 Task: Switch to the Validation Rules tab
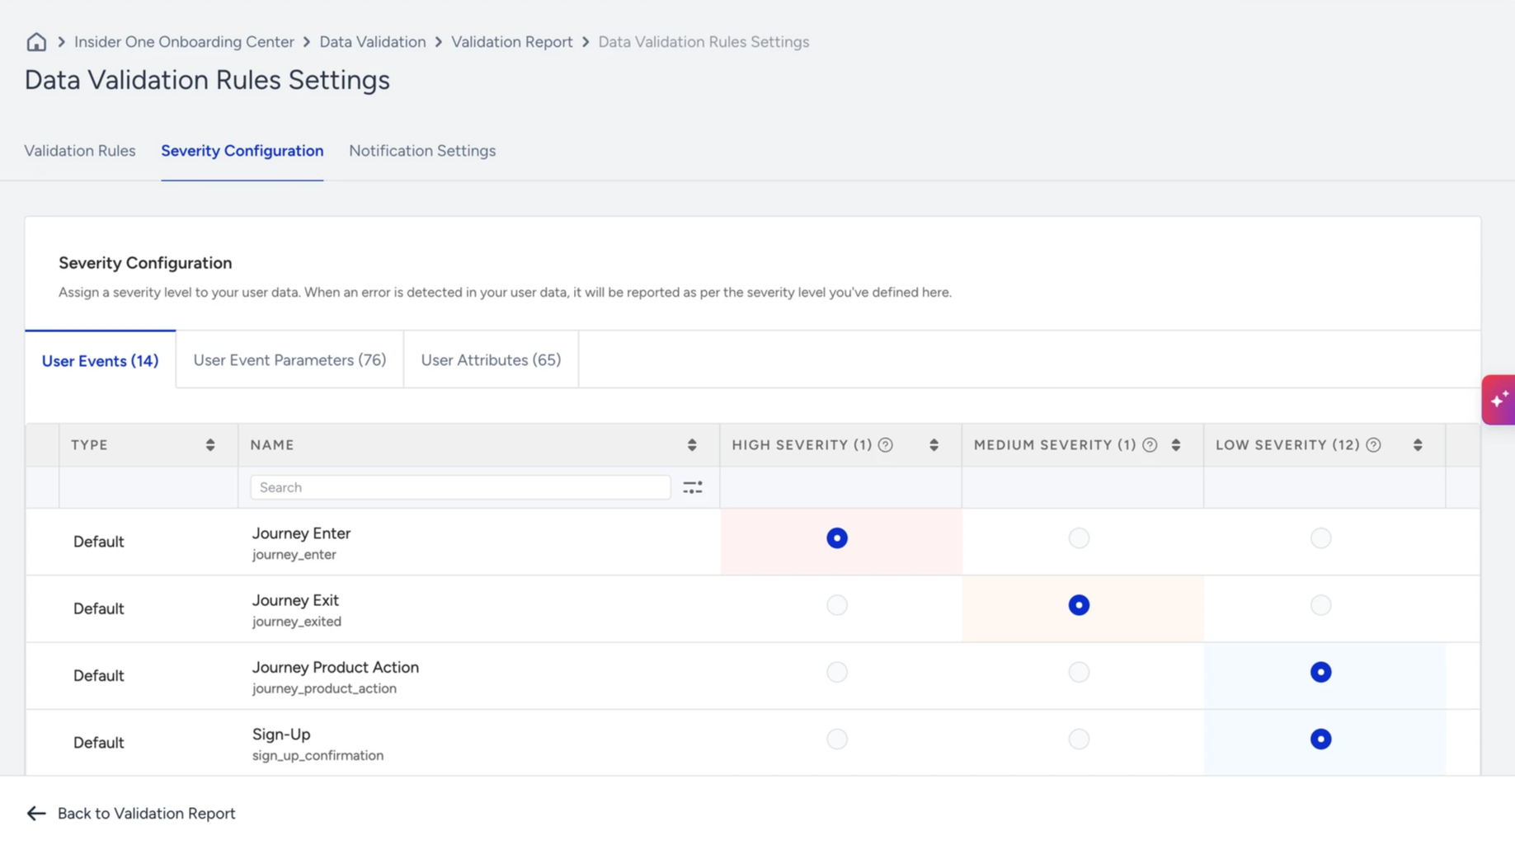pos(80,151)
